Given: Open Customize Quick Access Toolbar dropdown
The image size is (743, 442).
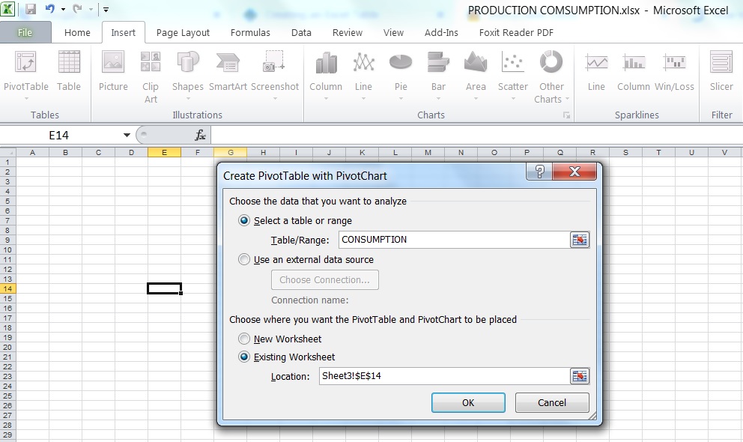Looking at the screenshot, I should [x=106, y=10].
